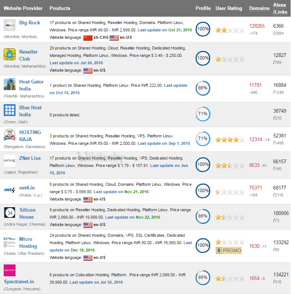Image resolution: width=291 pixels, height=294 pixels.
Task: Open the Host Gator India link
Action: 31,85
